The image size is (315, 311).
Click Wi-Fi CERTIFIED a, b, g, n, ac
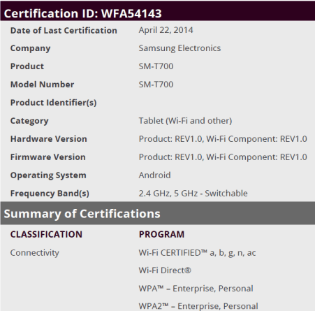[x=197, y=253]
